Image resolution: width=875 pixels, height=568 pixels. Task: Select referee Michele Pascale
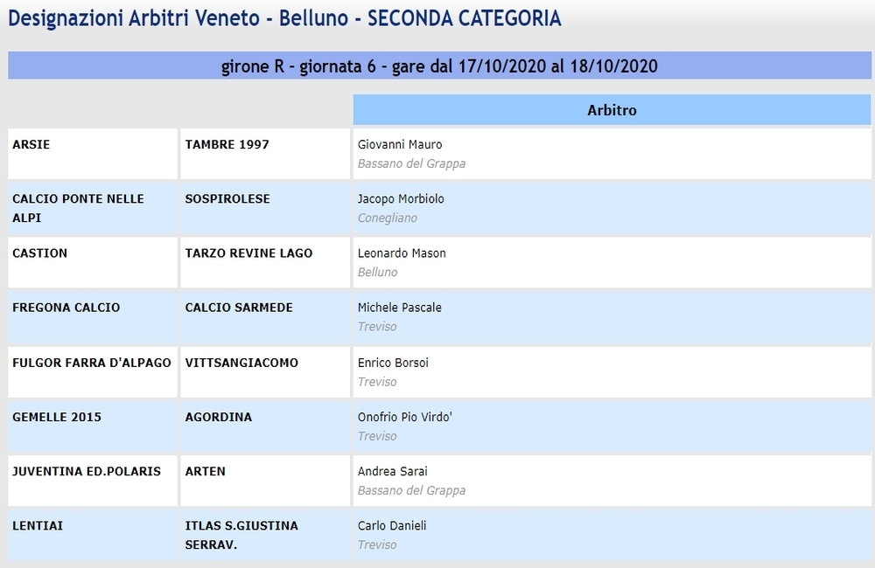tap(400, 308)
